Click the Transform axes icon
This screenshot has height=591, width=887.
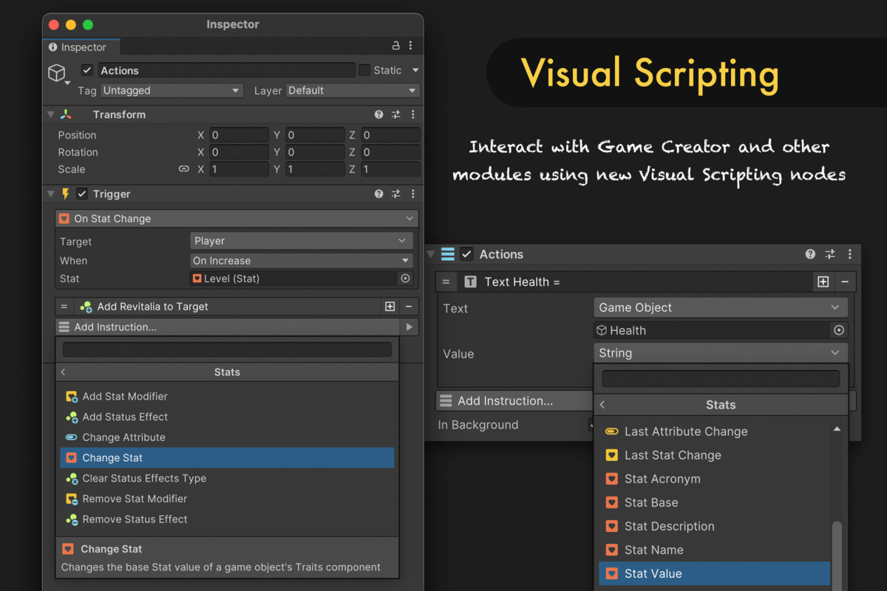tap(66, 115)
